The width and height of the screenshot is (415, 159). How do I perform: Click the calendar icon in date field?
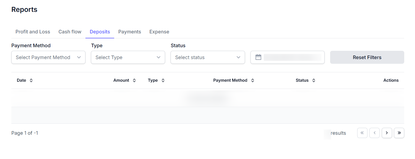(258, 57)
